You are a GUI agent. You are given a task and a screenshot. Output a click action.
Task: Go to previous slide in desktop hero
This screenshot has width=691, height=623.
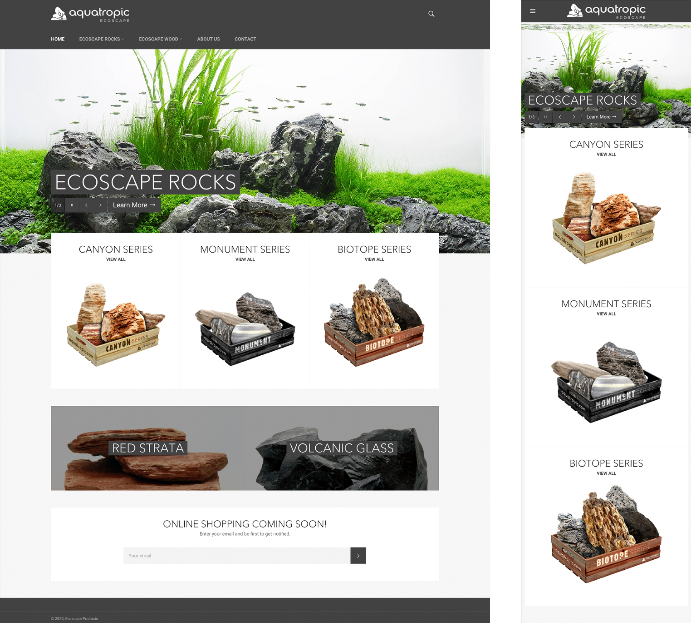pyautogui.click(x=86, y=205)
